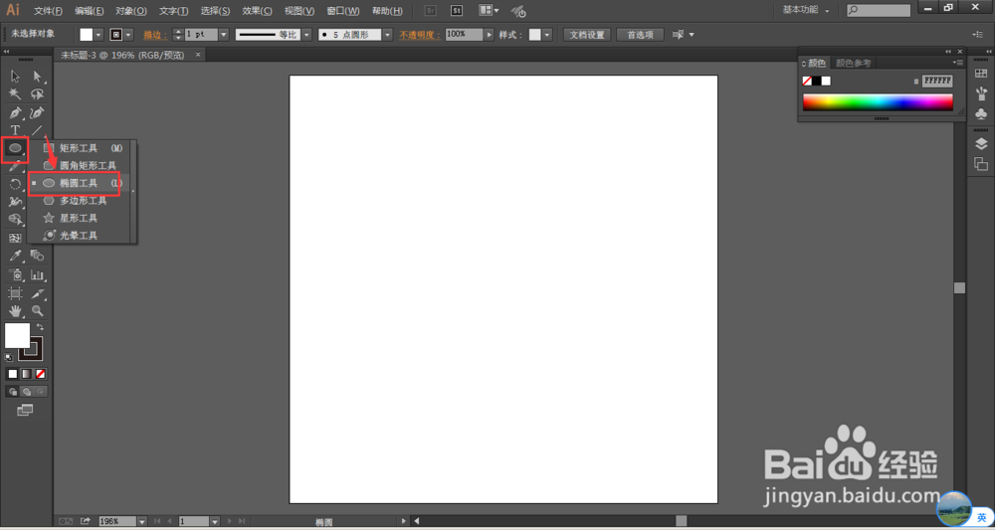Enable Draw Behind mode
Image resolution: width=995 pixels, height=530 pixels.
[x=26, y=392]
